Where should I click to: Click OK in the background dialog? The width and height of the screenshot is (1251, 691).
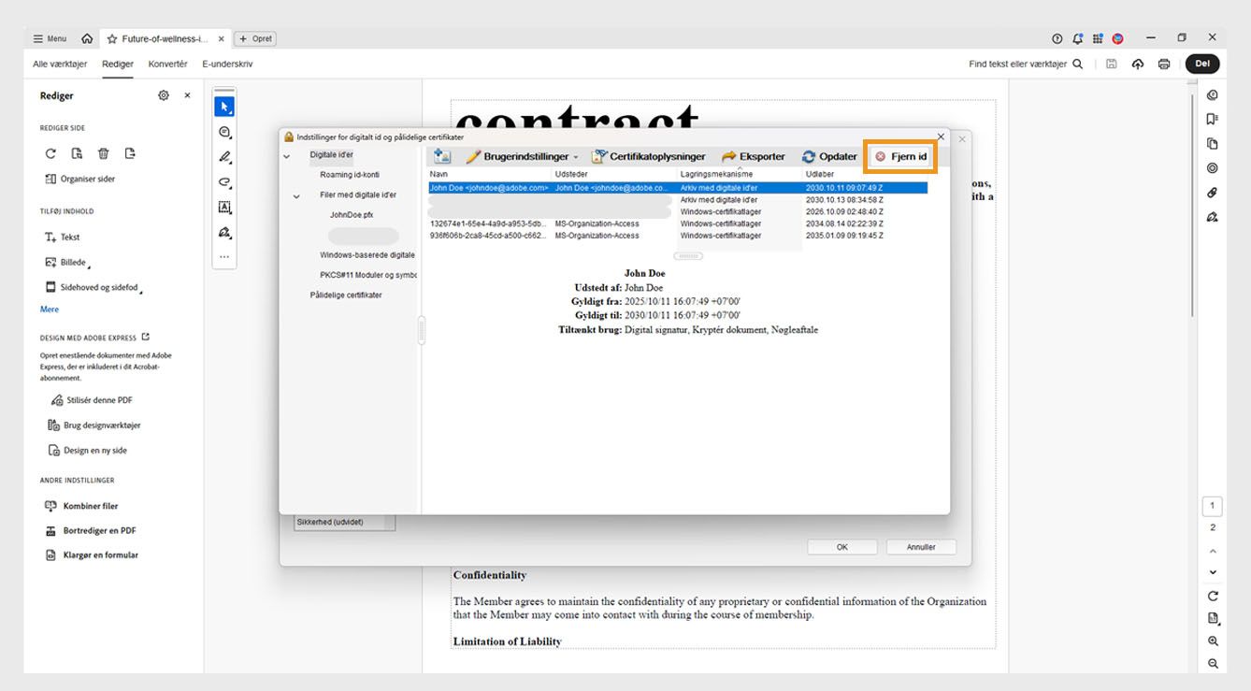point(842,547)
